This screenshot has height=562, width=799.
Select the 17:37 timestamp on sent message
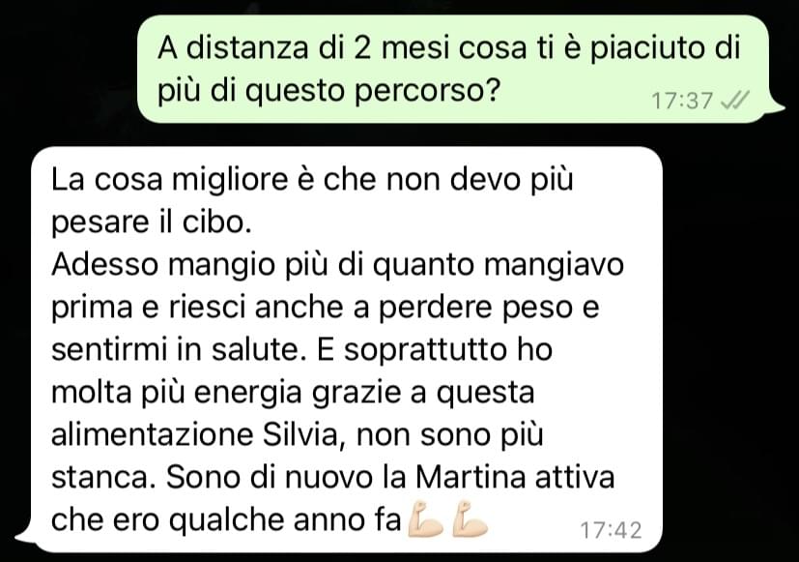coord(682,101)
